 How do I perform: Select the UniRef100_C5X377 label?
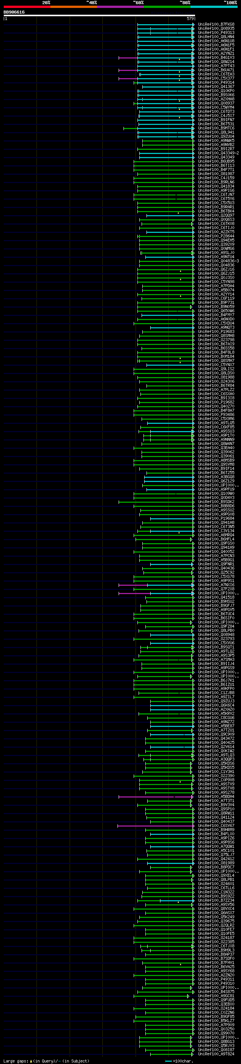coord(216,79)
